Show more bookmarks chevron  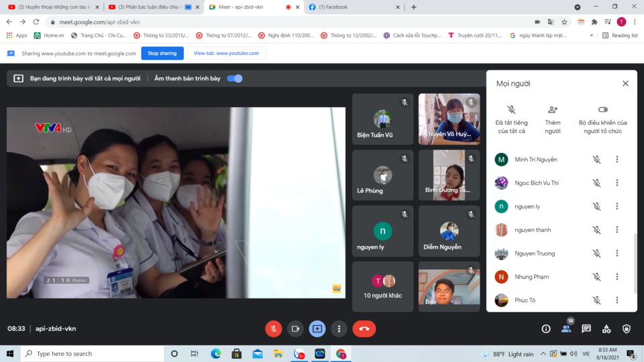click(592, 36)
